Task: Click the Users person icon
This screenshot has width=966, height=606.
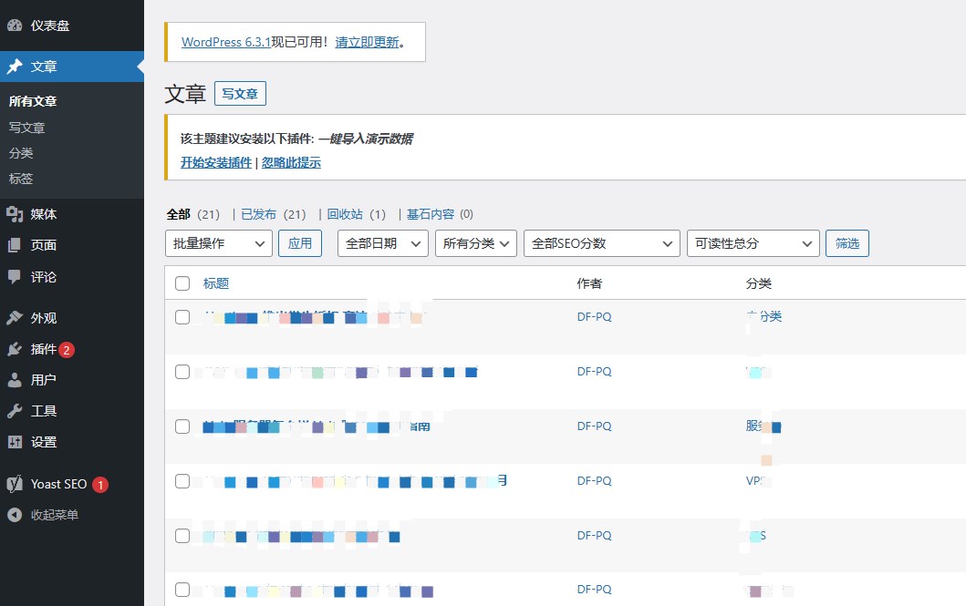Action: pos(15,380)
